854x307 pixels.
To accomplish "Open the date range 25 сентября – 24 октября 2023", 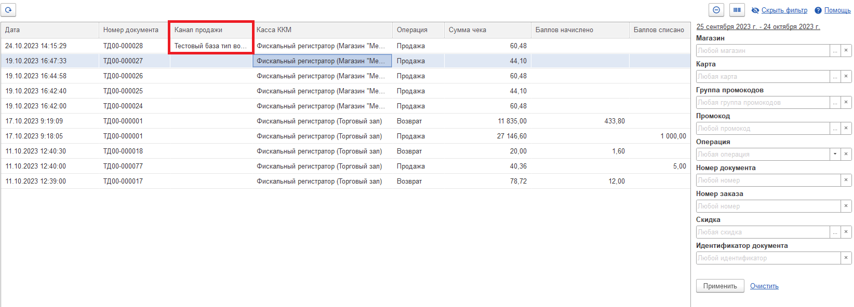I will (758, 26).
